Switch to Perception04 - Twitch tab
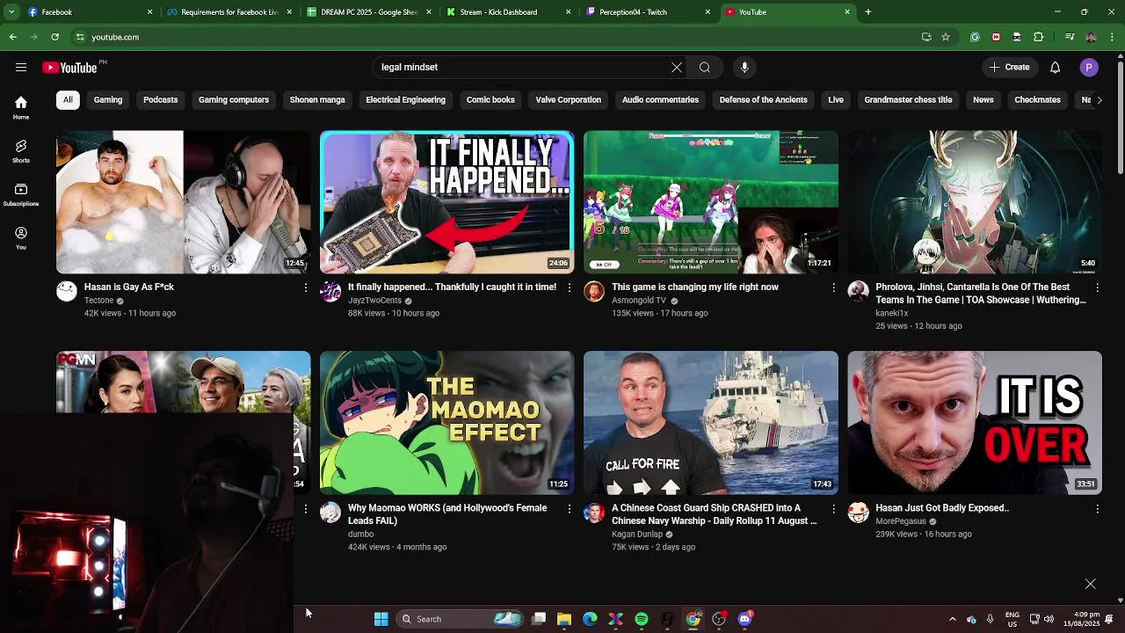 pyautogui.click(x=648, y=12)
